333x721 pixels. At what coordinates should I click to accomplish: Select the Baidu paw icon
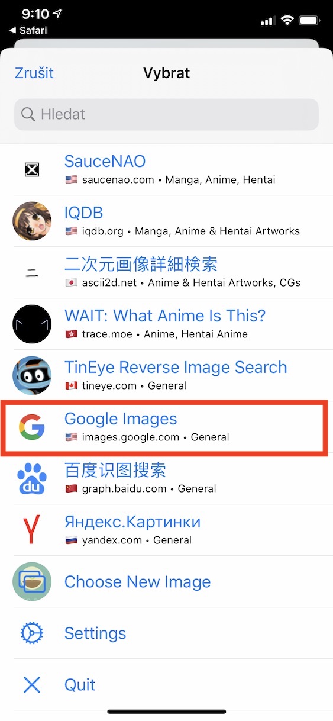tap(32, 478)
